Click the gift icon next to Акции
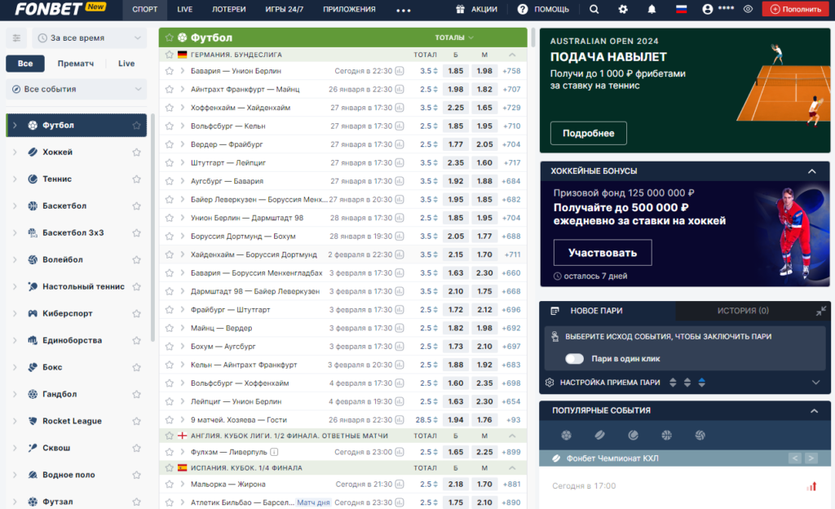Image resolution: width=835 pixels, height=509 pixels. pos(460,9)
